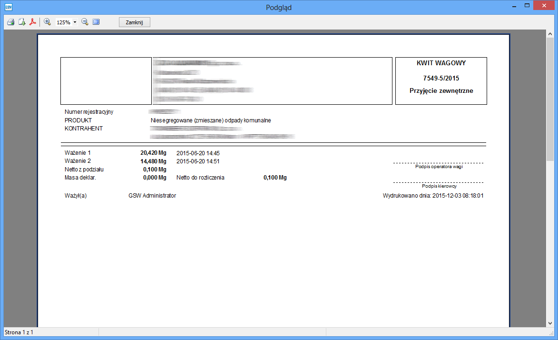Minimize the Podgląd preview window
This screenshot has width=558, height=340.
click(x=514, y=6)
